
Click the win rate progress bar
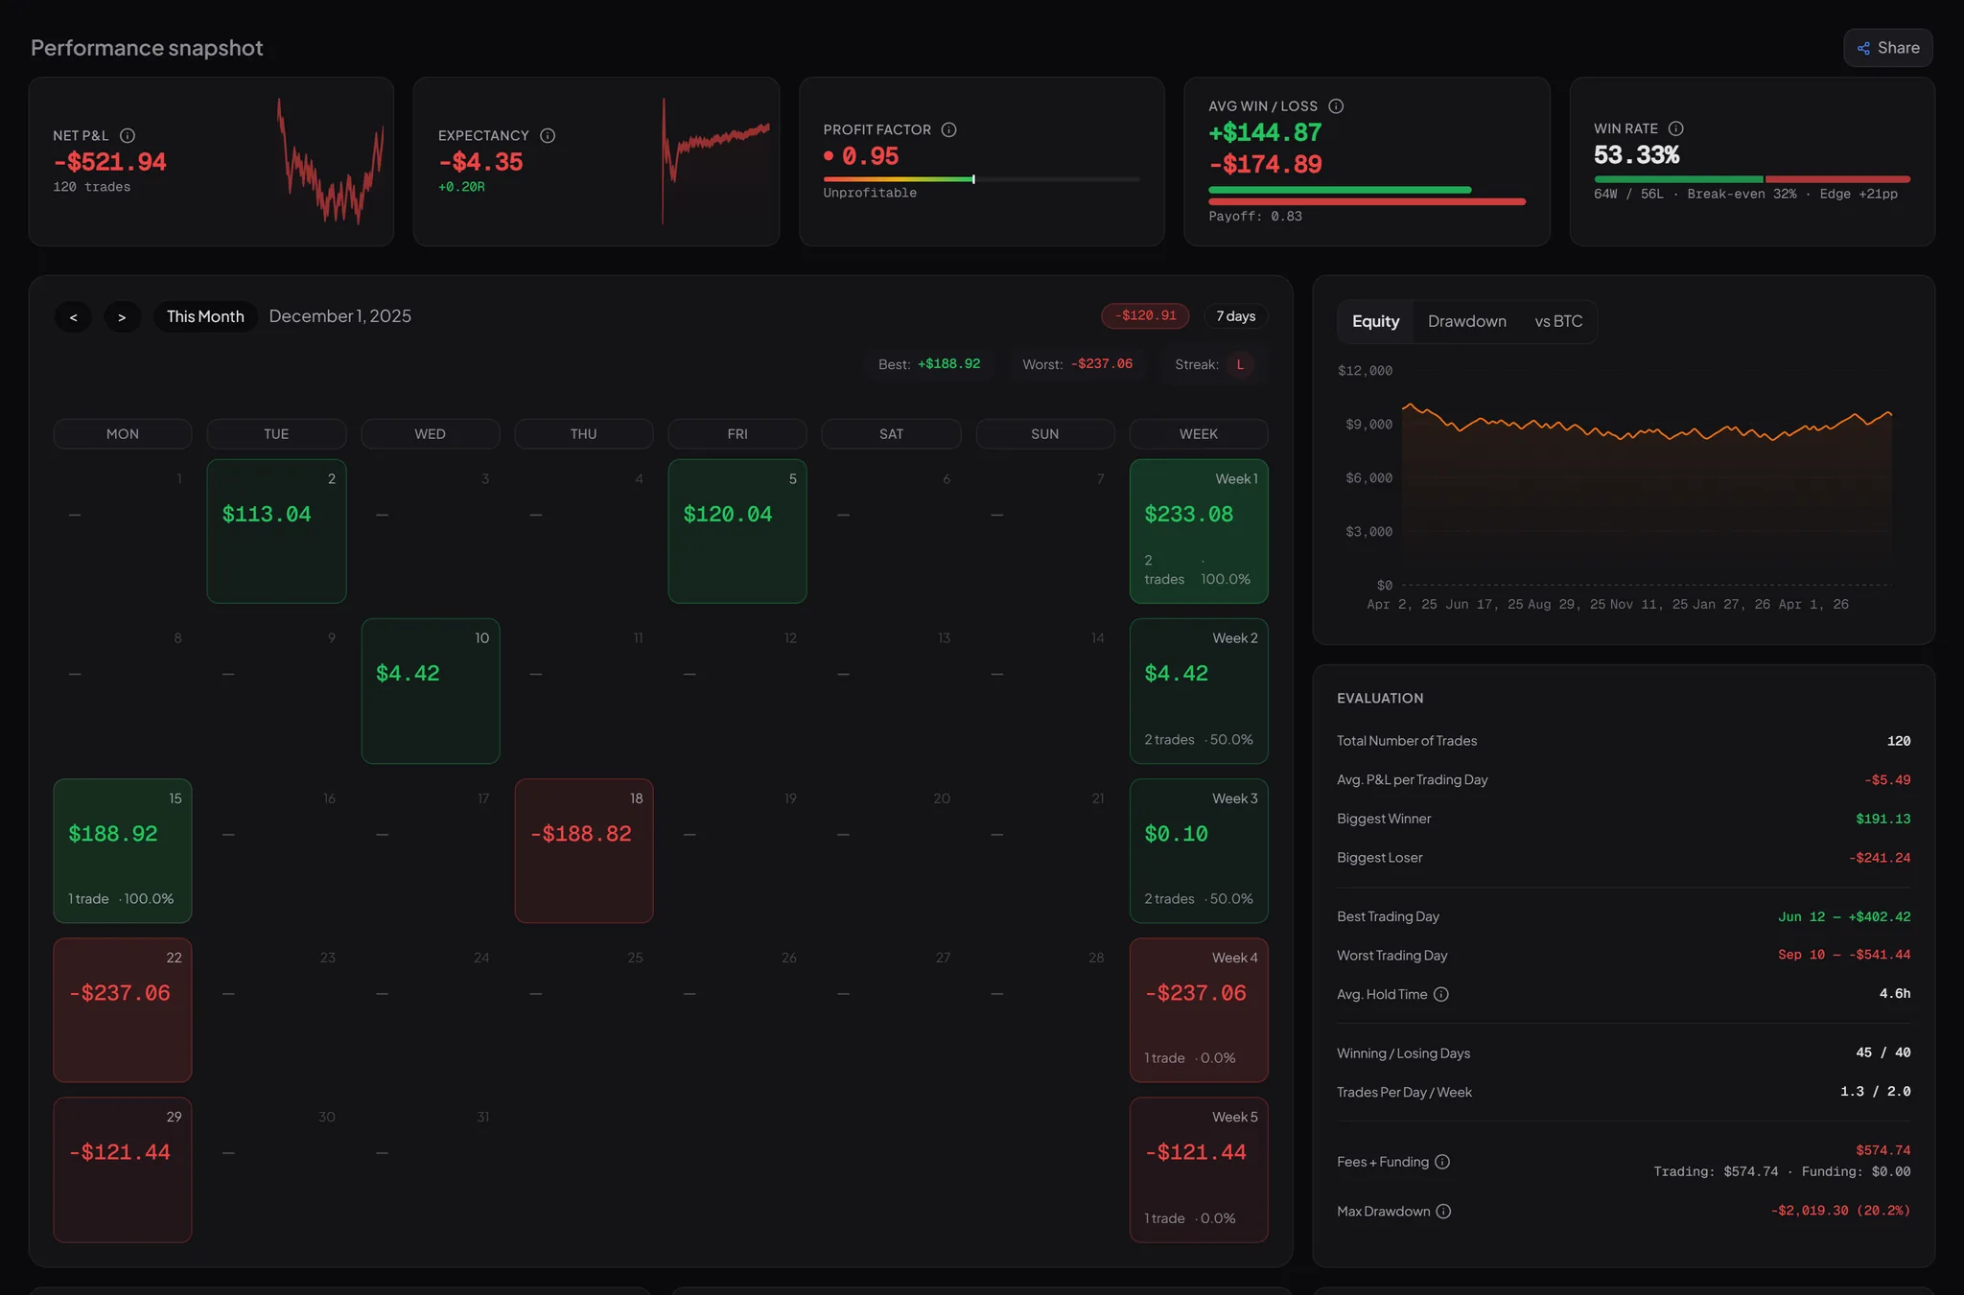(x=1752, y=179)
